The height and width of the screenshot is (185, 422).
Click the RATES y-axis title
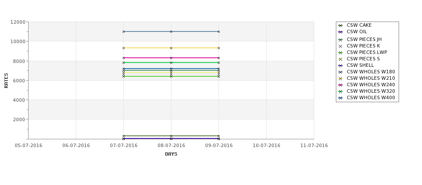click(6, 81)
